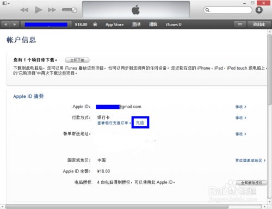Click 修改 link for payment method row
The width and height of the screenshot is (272, 209).
click(x=240, y=118)
